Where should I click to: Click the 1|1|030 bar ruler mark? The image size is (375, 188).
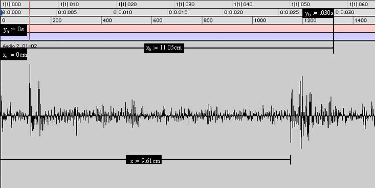point(185,4)
